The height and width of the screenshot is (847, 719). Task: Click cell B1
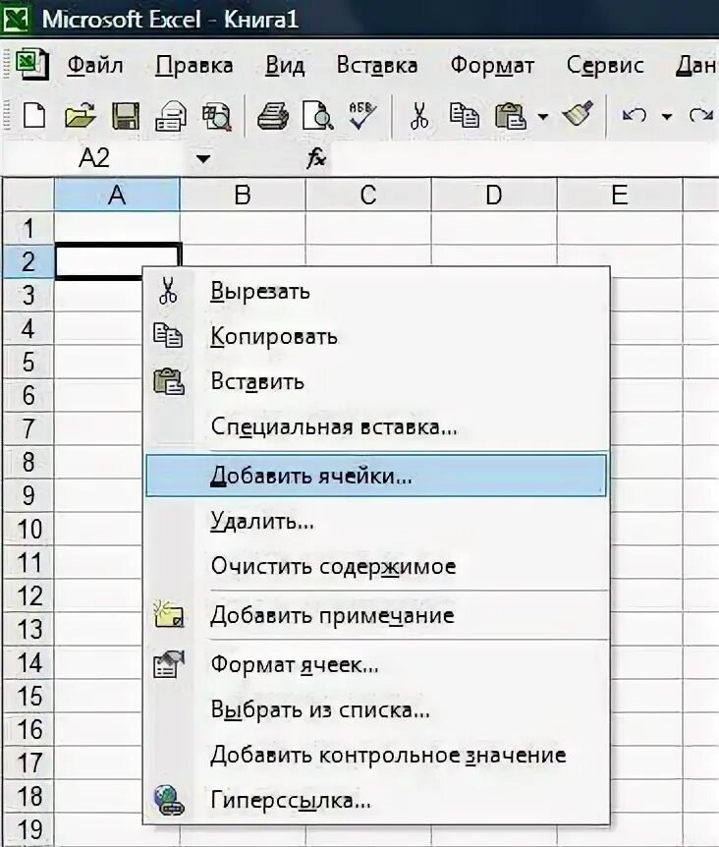point(243,228)
